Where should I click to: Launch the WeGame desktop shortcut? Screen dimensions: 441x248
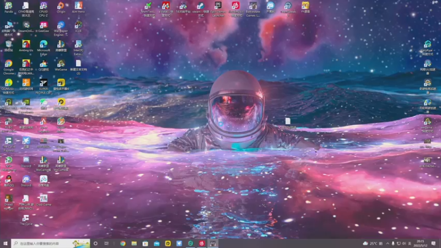[61, 65]
